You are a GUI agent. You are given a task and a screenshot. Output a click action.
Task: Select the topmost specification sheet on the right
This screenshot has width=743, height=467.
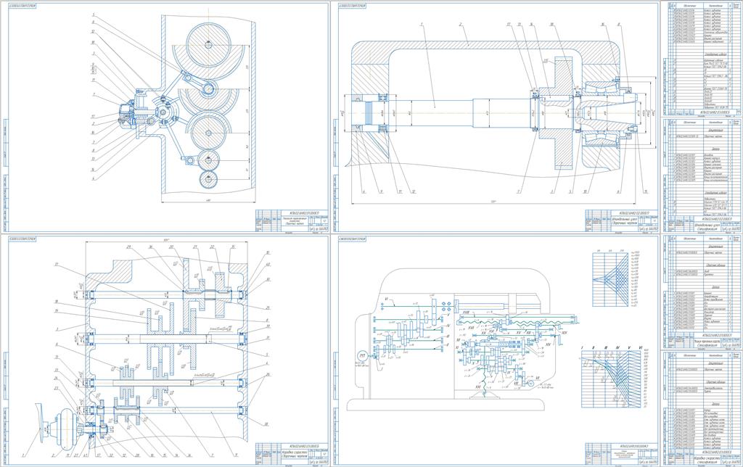pyautogui.click(x=702, y=58)
